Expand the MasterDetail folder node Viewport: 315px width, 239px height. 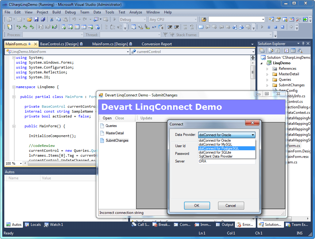coord(267,74)
